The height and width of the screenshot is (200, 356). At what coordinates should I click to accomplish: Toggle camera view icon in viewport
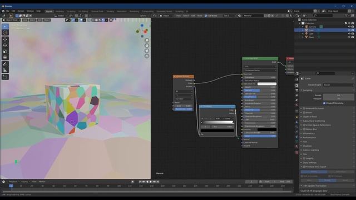147,51
